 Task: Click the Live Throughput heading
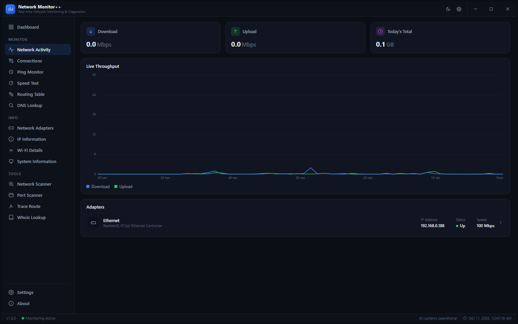point(103,66)
